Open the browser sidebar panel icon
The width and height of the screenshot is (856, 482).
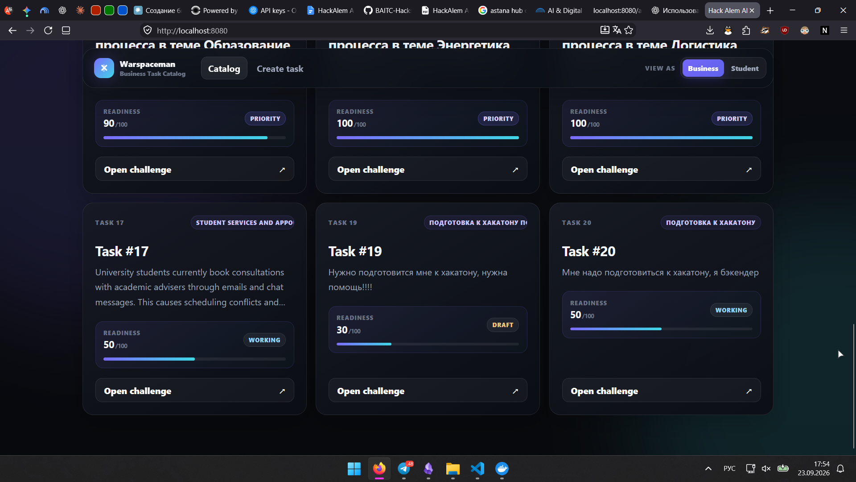[66, 30]
